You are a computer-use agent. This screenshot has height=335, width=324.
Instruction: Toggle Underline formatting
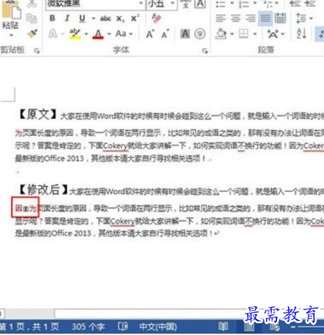click(82, 18)
